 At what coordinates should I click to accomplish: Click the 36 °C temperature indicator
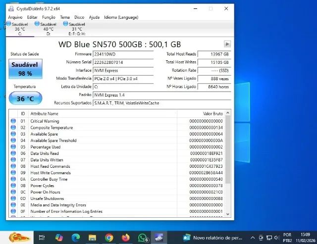click(x=25, y=98)
